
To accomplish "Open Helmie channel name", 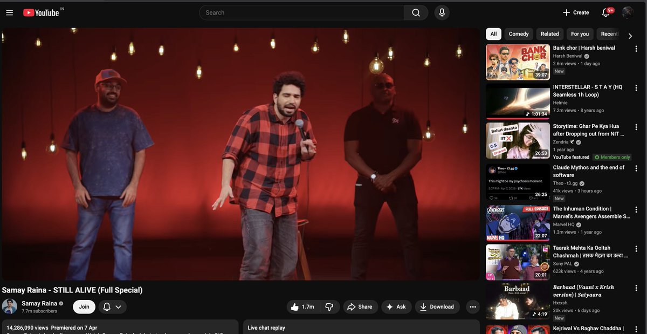I will click(x=561, y=103).
